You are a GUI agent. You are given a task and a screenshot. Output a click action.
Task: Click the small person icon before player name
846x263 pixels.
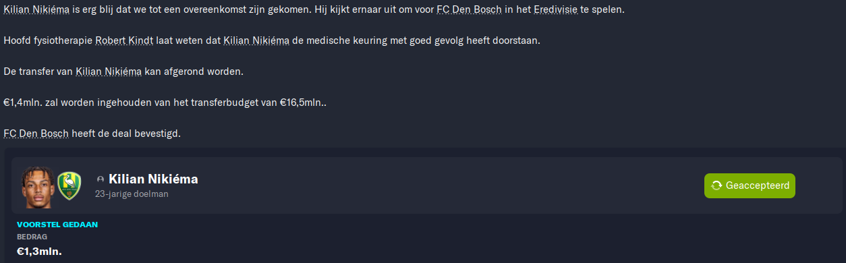[101, 180]
